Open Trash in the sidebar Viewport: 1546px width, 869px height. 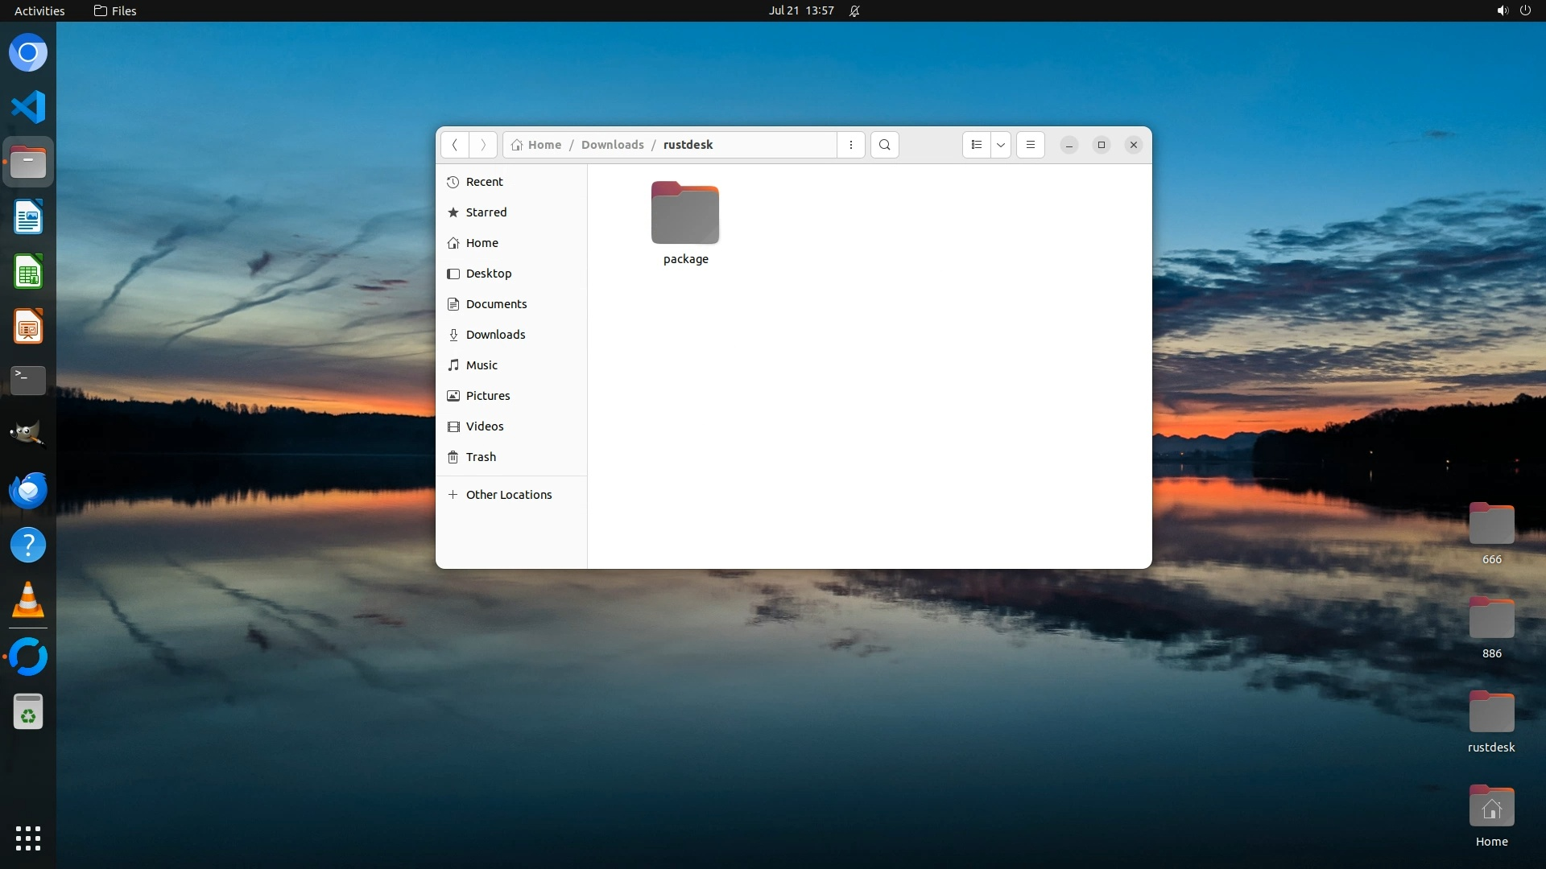pyautogui.click(x=481, y=457)
